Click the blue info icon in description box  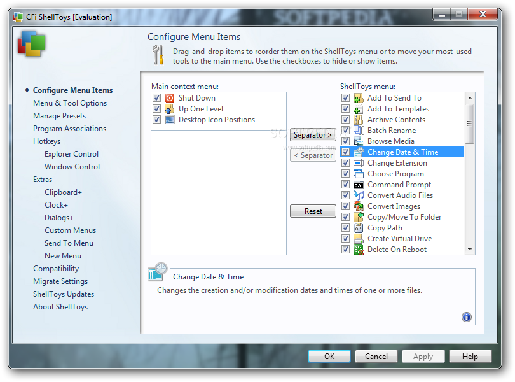pyautogui.click(x=467, y=317)
